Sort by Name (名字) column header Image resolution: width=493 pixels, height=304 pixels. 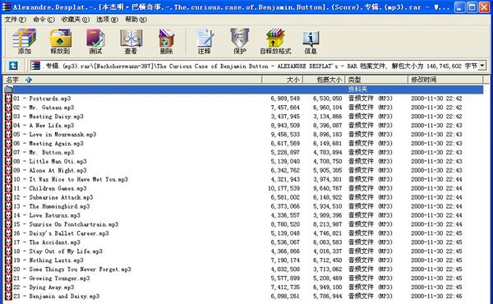(132, 80)
